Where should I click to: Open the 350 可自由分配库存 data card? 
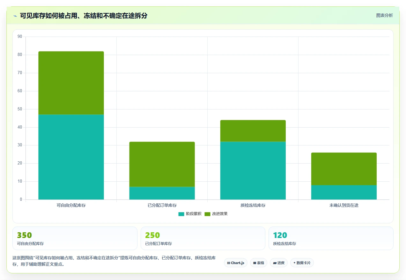(x=75, y=238)
